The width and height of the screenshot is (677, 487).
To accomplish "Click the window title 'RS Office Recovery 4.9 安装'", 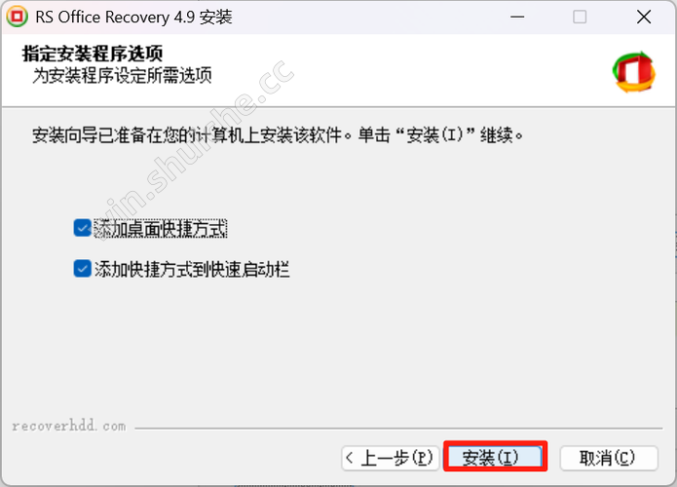I will pyautogui.click(x=133, y=18).
